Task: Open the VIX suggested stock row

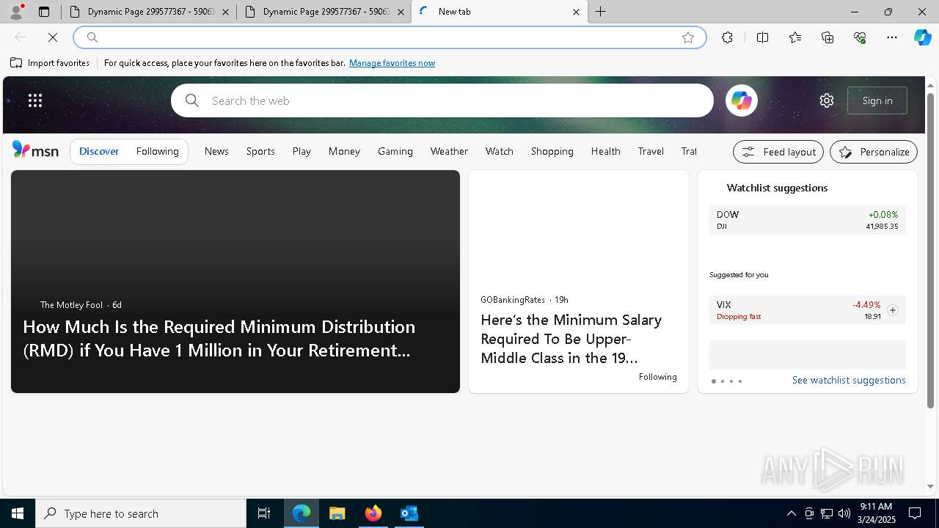Action: click(x=808, y=310)
